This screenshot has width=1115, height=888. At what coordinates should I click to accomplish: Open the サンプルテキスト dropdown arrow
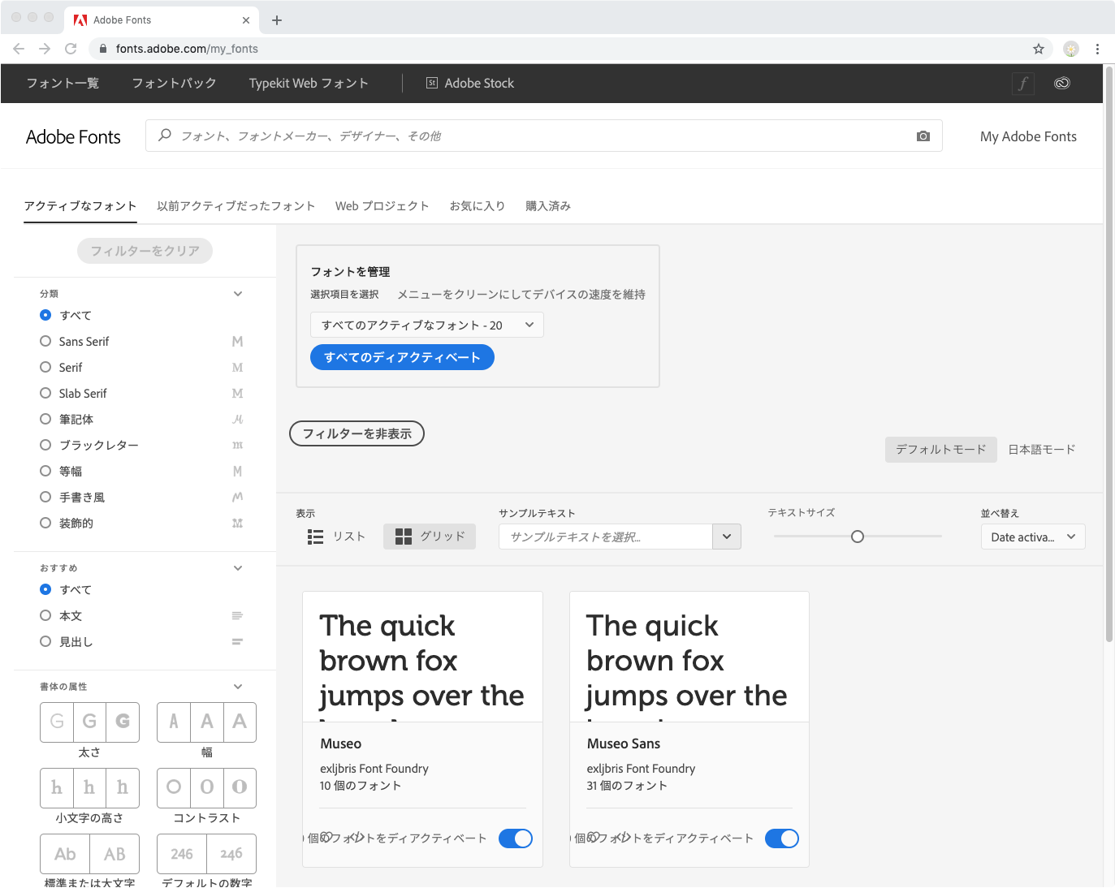[727, 537]
